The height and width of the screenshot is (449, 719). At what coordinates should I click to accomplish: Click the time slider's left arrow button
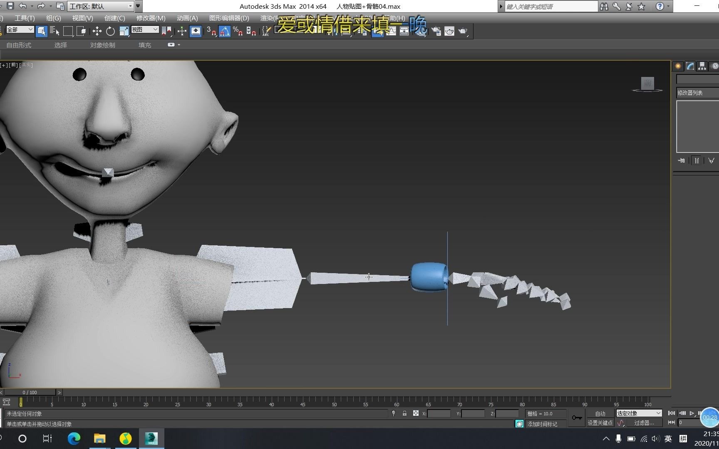(x=2, y=392)
